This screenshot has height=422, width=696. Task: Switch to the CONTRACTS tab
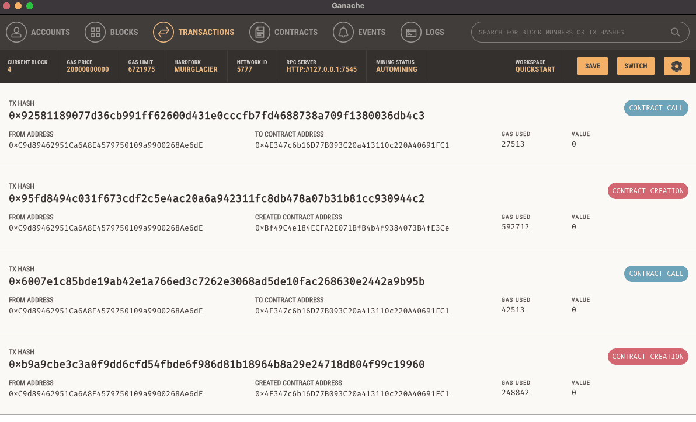click(x=296, y=32)
